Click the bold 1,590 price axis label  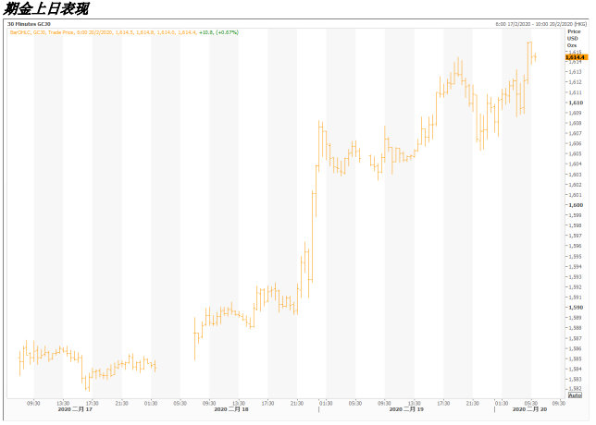[576, 308]
